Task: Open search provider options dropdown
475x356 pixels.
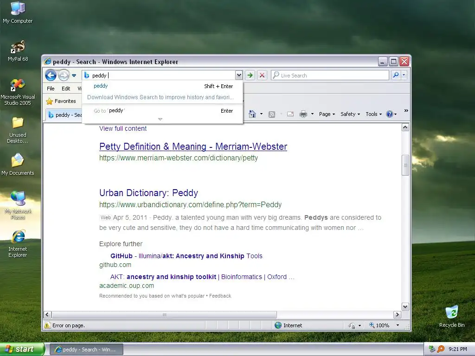Action: click(x=404, y=75)
